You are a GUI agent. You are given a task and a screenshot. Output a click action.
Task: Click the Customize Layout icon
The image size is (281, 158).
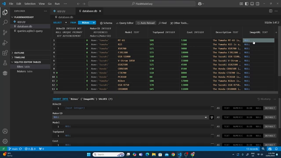241,4
